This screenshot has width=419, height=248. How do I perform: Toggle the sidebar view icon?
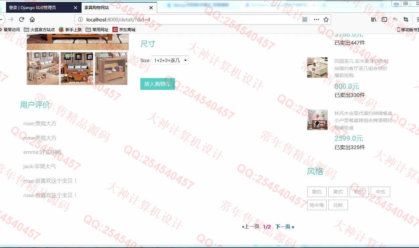coord(384,19)
